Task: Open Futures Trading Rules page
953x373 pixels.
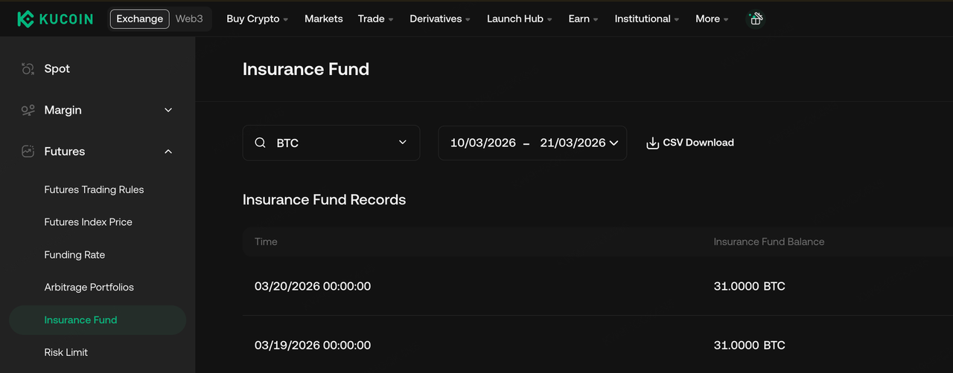Action: [94, 189]
